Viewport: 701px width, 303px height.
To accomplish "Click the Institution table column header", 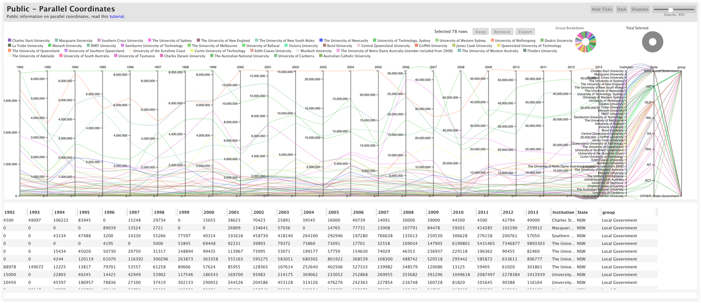I will tap(563, 212).
